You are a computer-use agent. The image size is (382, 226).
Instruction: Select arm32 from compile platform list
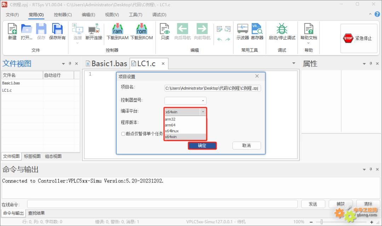tap(170, 119)
